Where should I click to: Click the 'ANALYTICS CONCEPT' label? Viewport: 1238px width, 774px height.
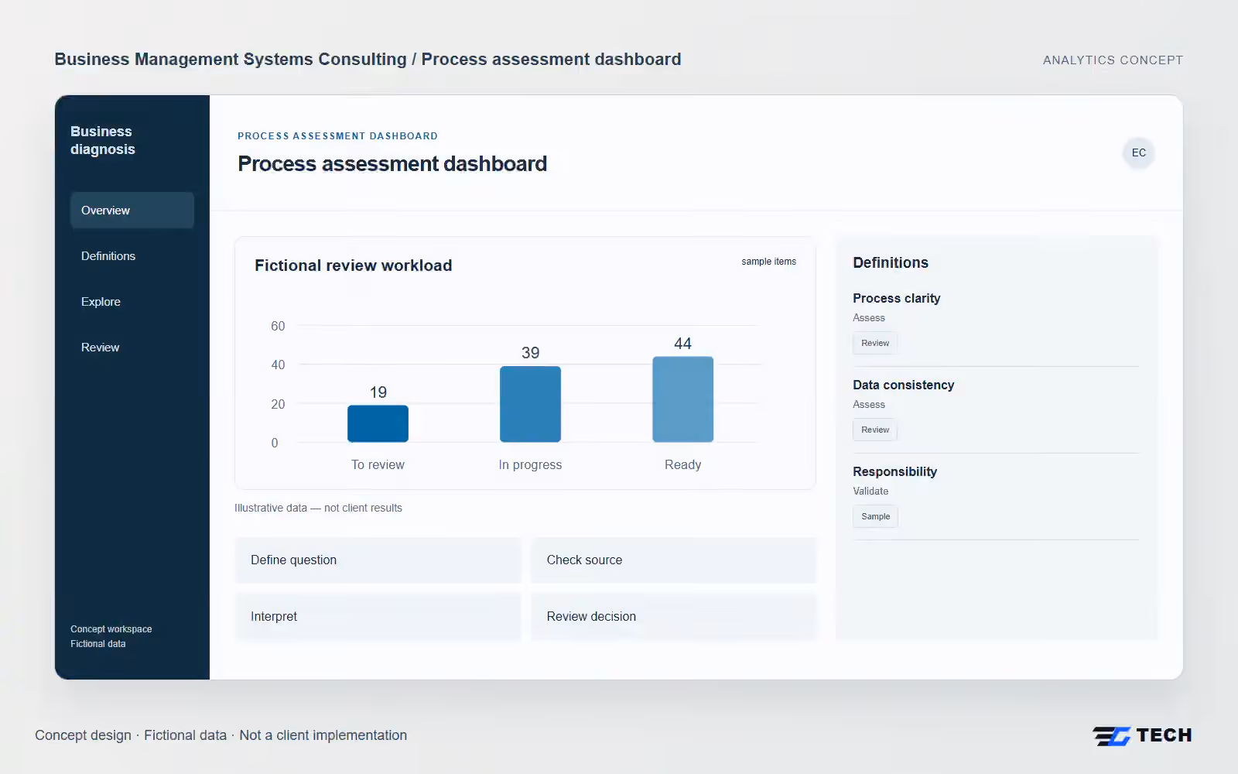point(1113,60)
